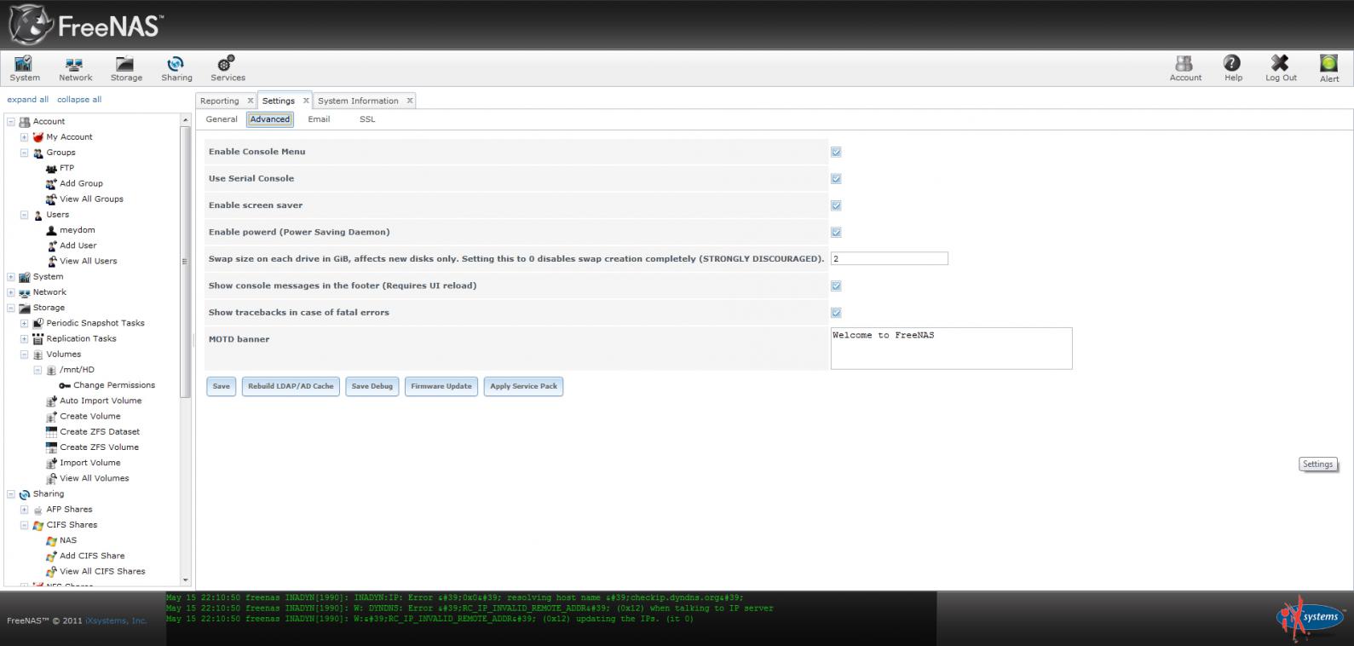Open View All CIFS Shares
This screenshot has width=1354, height=646.
[x=102, y=571]
